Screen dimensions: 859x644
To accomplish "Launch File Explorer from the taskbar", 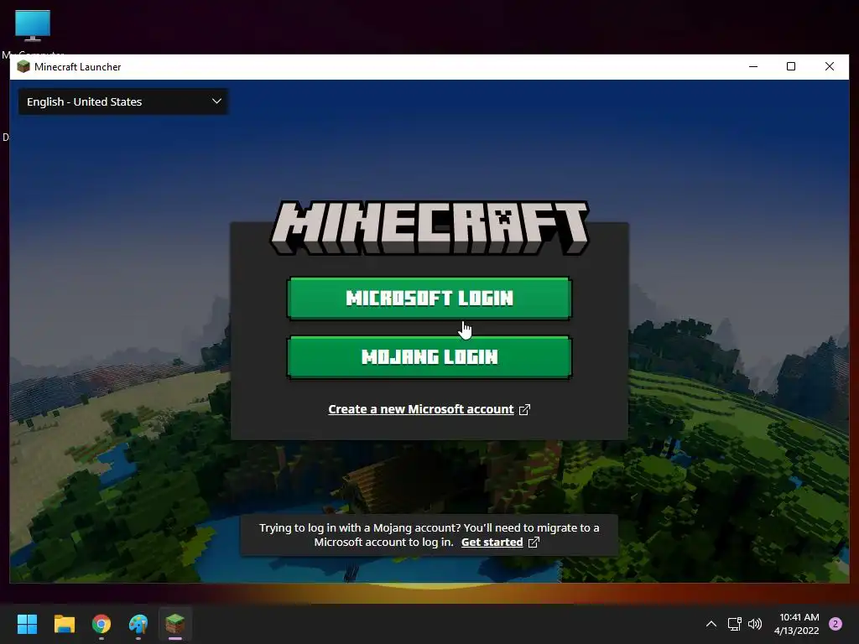I will tap(64, 624).
